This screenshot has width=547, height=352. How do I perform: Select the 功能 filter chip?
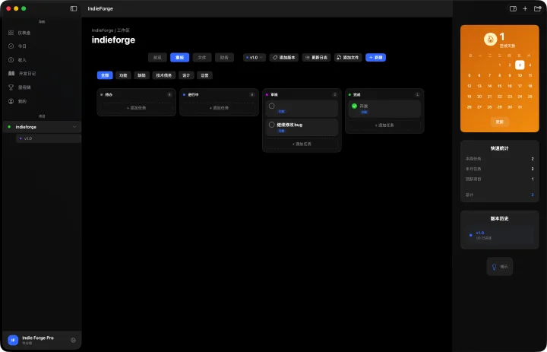point(123,75)
